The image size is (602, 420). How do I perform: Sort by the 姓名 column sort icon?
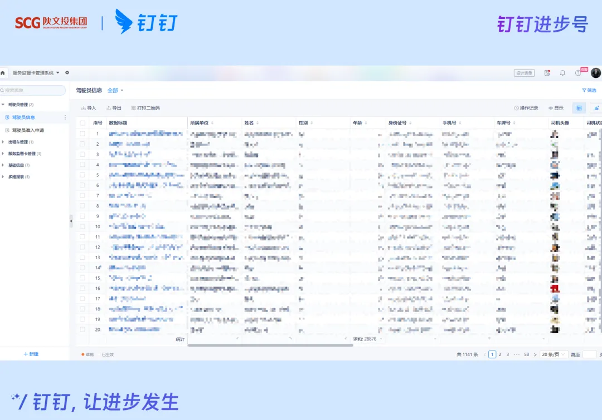tap(258, 123)
